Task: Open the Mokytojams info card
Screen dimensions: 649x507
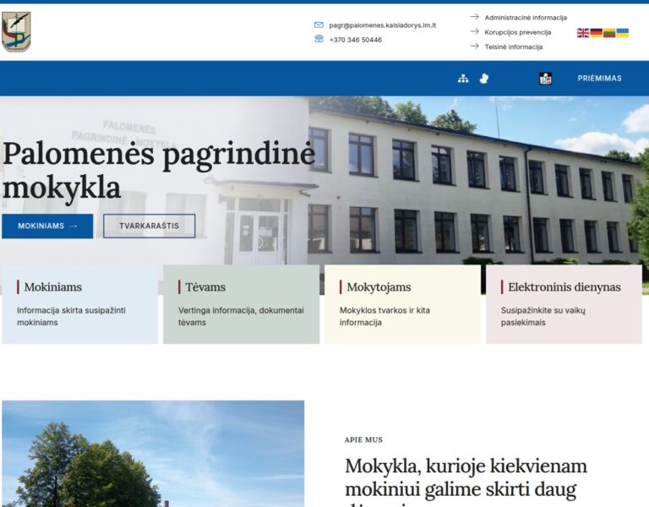Action: coord(402,304)
